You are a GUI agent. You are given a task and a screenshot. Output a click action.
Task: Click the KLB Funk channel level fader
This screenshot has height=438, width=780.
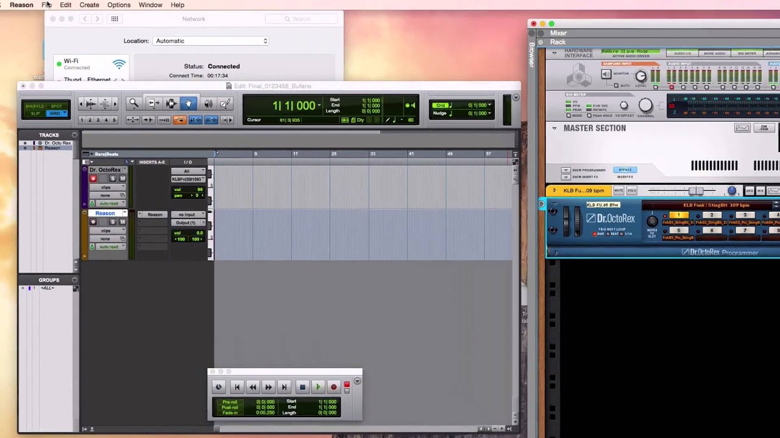tap(696, 191)
